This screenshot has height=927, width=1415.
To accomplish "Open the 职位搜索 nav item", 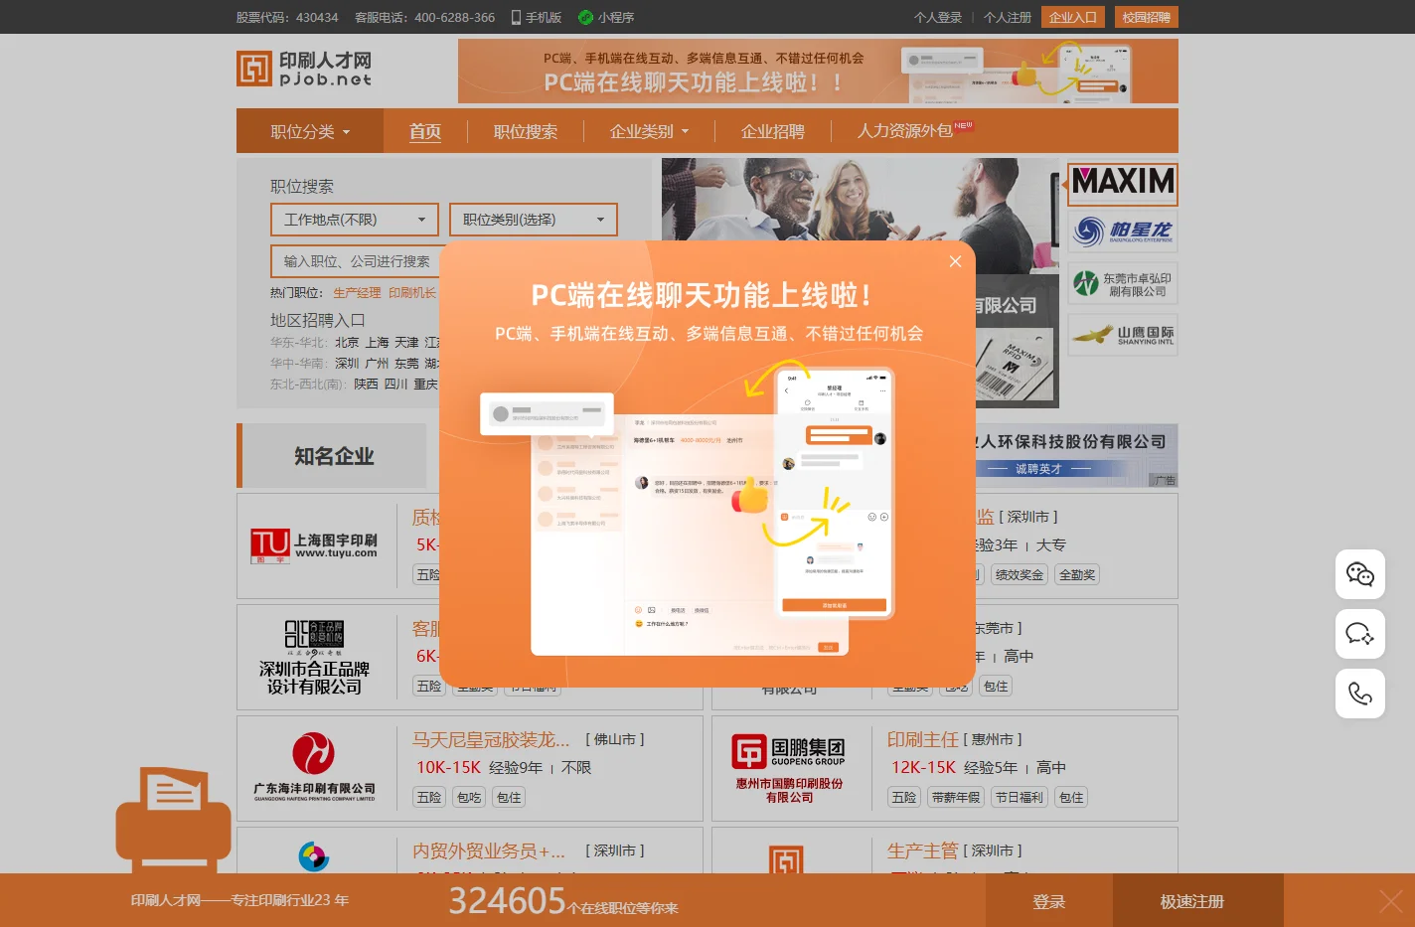I will (x=526, y=131).
